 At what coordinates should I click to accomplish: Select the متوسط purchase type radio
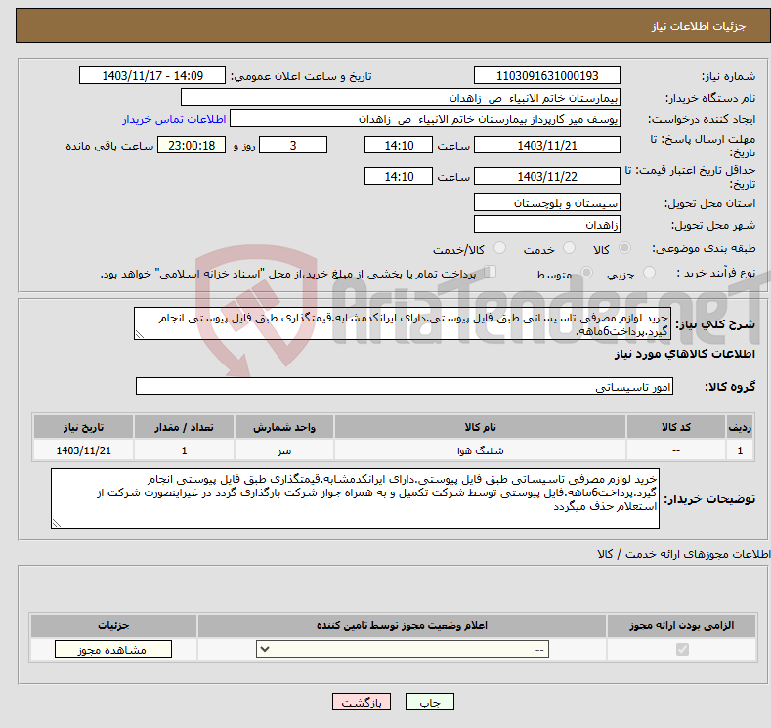(586, 273)
